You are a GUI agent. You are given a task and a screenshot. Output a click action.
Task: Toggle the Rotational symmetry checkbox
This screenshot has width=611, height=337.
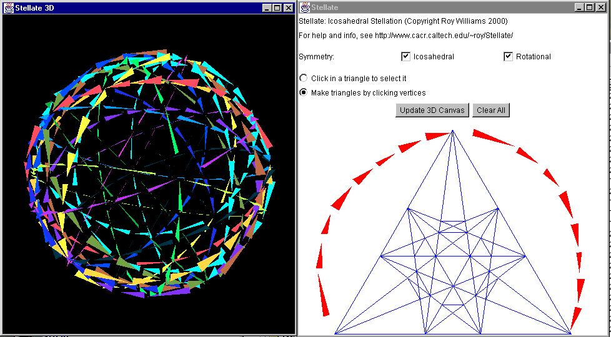click(508, 57)
